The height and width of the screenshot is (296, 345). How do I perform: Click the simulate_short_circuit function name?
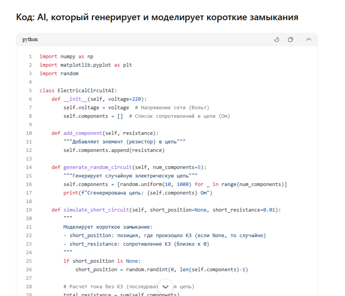click(x=96, y=210)
